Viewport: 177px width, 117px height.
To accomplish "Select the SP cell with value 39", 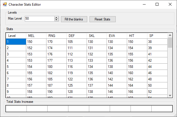I will (x=157, y=48).
